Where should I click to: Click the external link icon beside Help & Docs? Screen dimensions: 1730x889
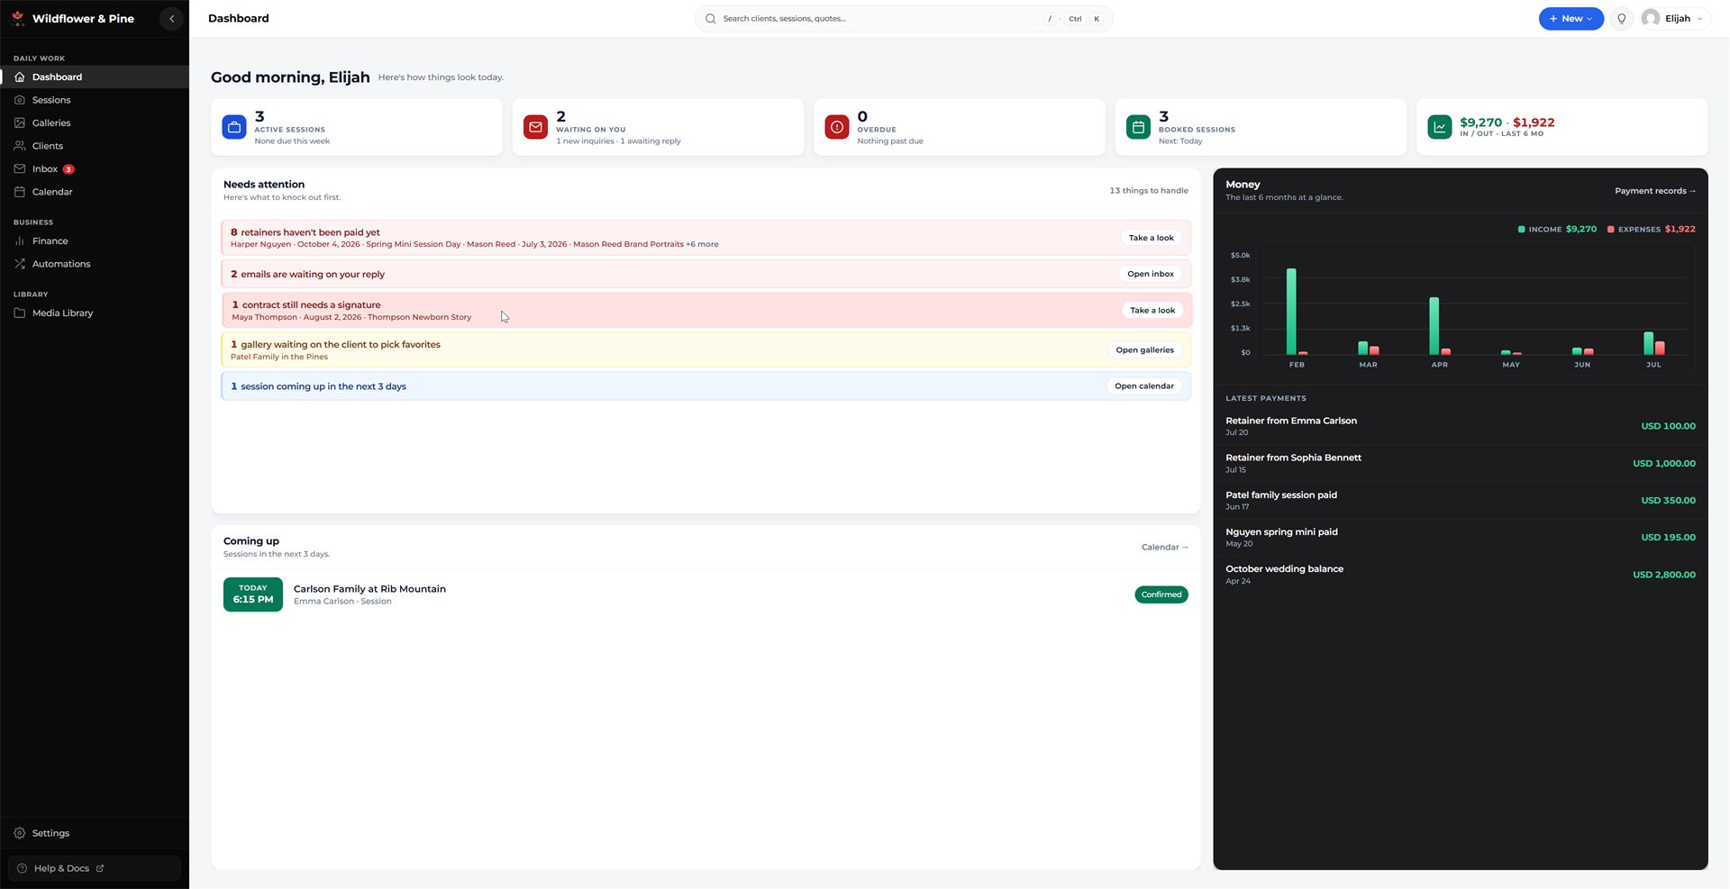pyautogui.click(x=100, y=868)
